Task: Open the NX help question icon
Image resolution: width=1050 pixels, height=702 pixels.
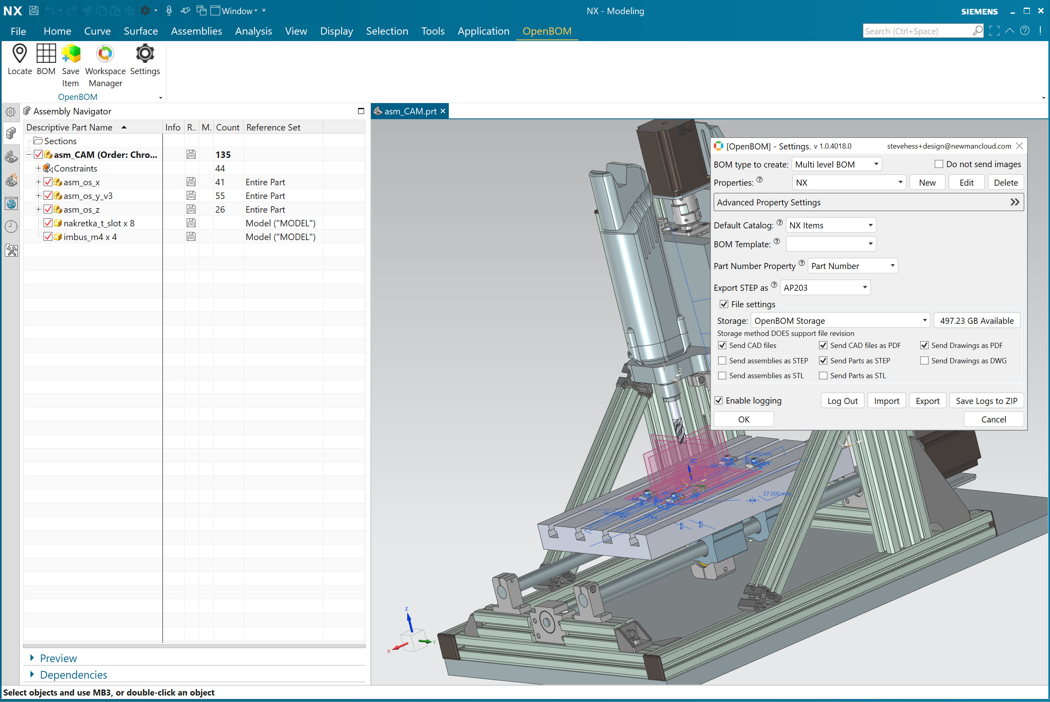Action: pyautogui.click(x=1025, y=31)
